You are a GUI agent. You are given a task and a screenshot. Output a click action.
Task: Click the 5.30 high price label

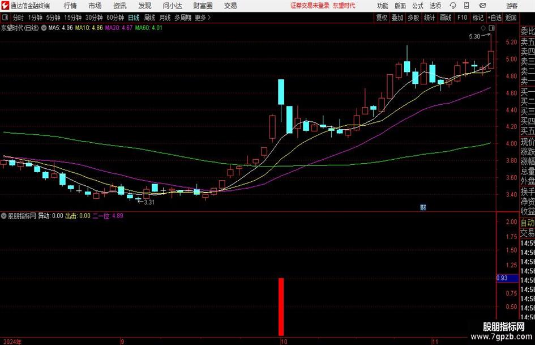pyautogui.click(x=474, y=36)
